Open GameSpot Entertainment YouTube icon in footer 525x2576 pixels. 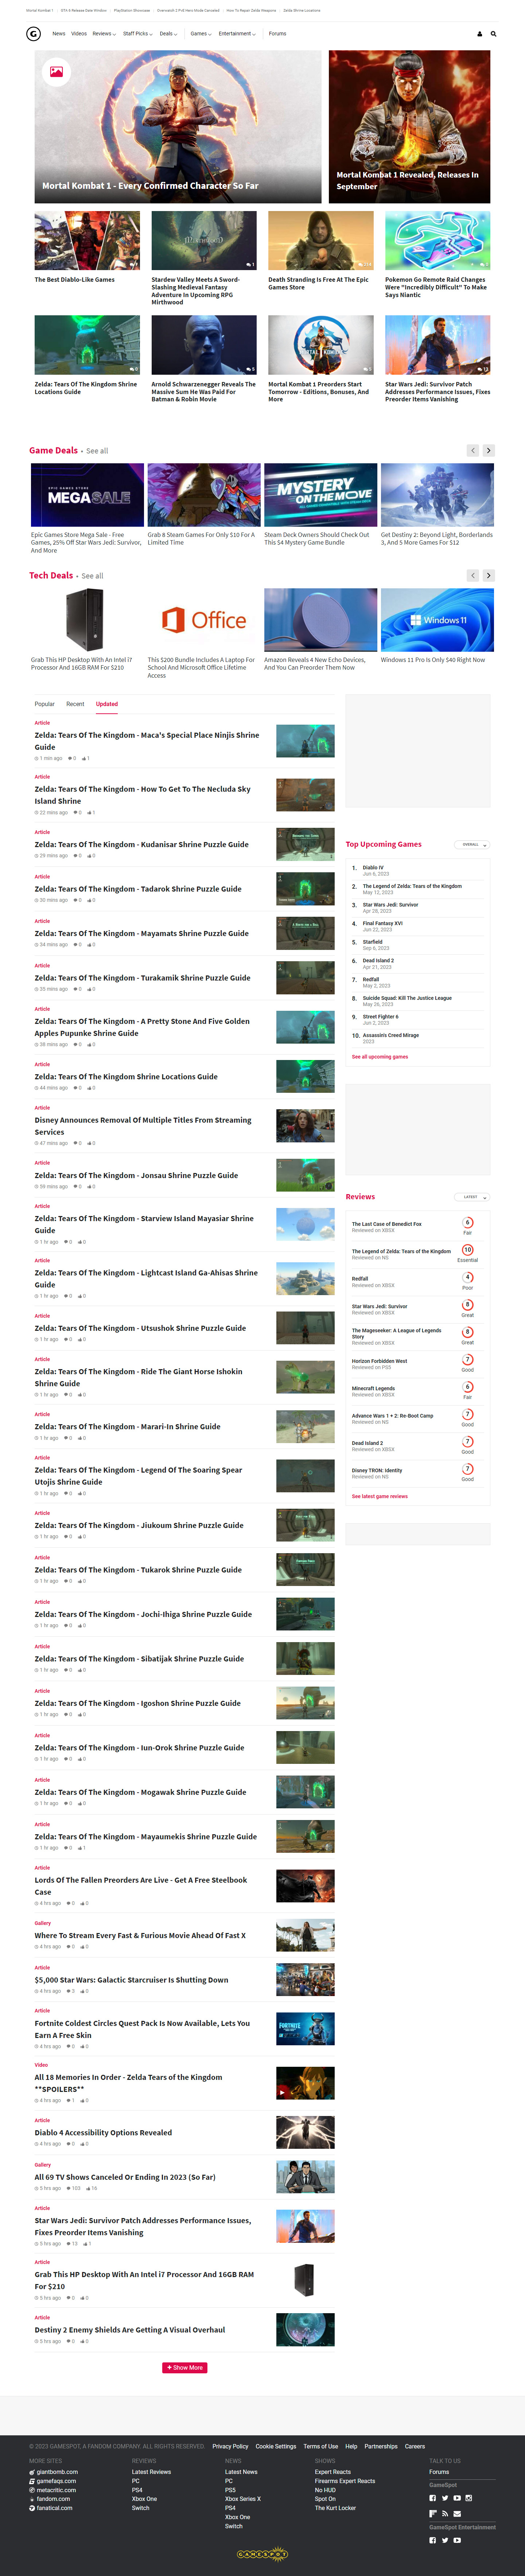point(457,2540)
